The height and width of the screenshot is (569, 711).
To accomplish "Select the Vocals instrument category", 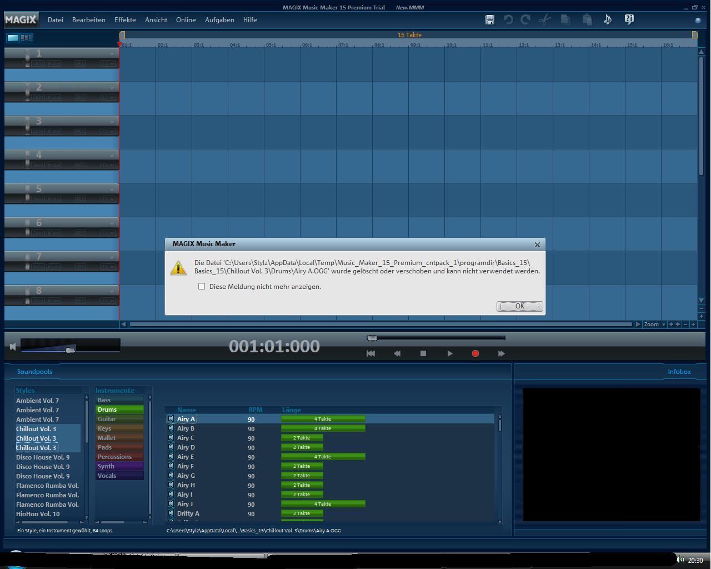I will point(119,476).
